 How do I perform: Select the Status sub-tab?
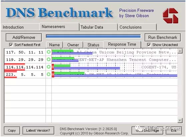point(93,45)
